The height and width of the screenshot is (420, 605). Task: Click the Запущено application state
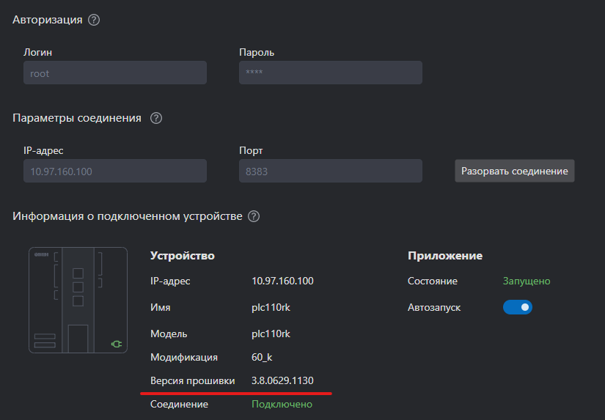[x=527, y=281]
